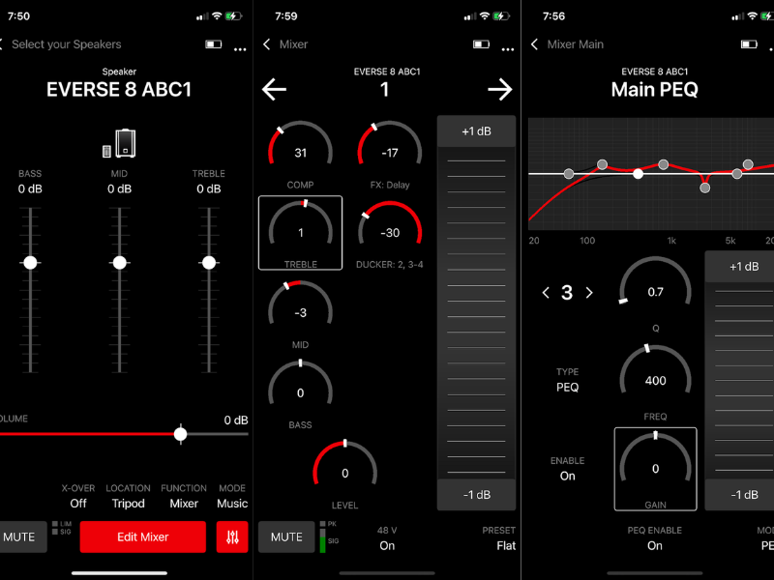The height and width of the screenshot is (580, 774).
Task: Change the filter TYPE PEQ setting
Action: pyautogui.click(x=567, y=379)
